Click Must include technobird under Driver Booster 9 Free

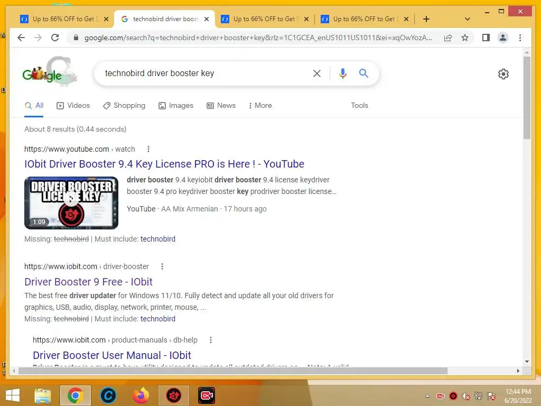(x=157, y=319)
